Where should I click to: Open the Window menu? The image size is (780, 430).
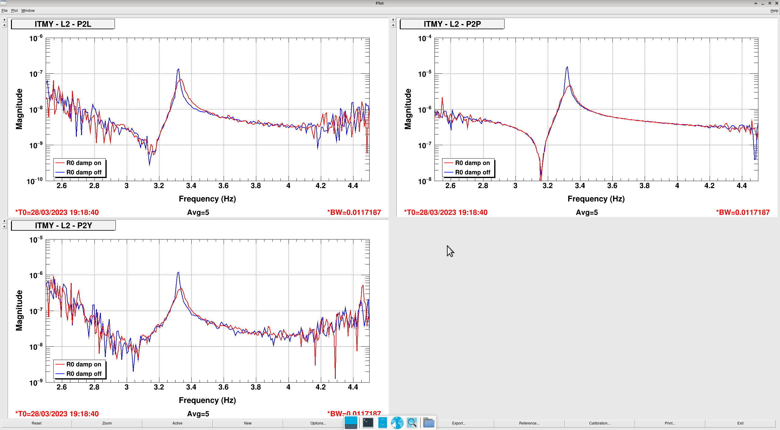coord(28,11)
